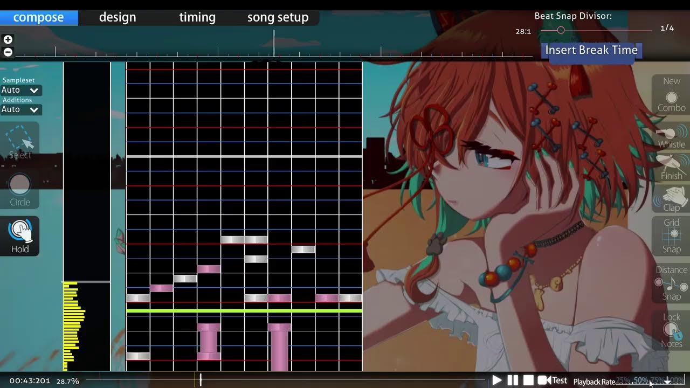The image size is (690, 388).
Task: Pause playback
Action: tap(513, 380)
